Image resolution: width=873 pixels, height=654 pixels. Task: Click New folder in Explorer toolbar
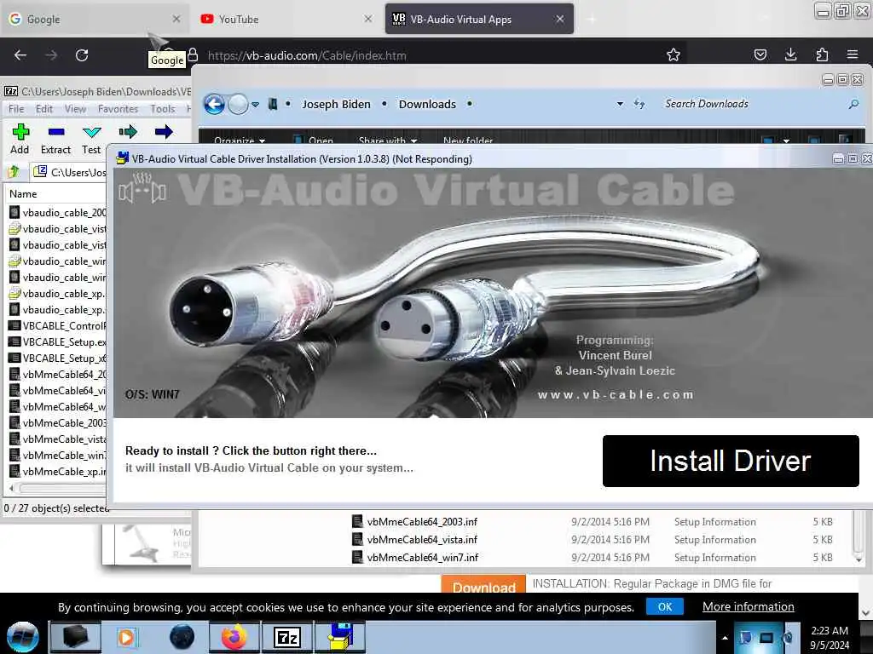pyautogui.click(x=468, y=141)
